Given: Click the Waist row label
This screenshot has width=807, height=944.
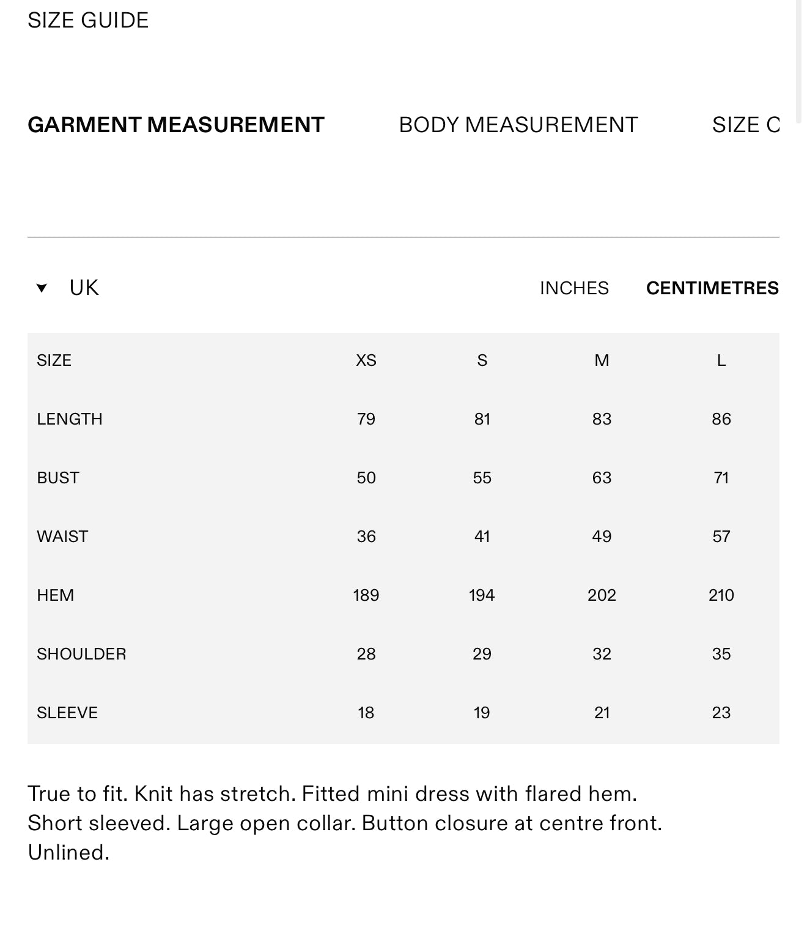Looking at the screenshot, I should pos(62,537).
